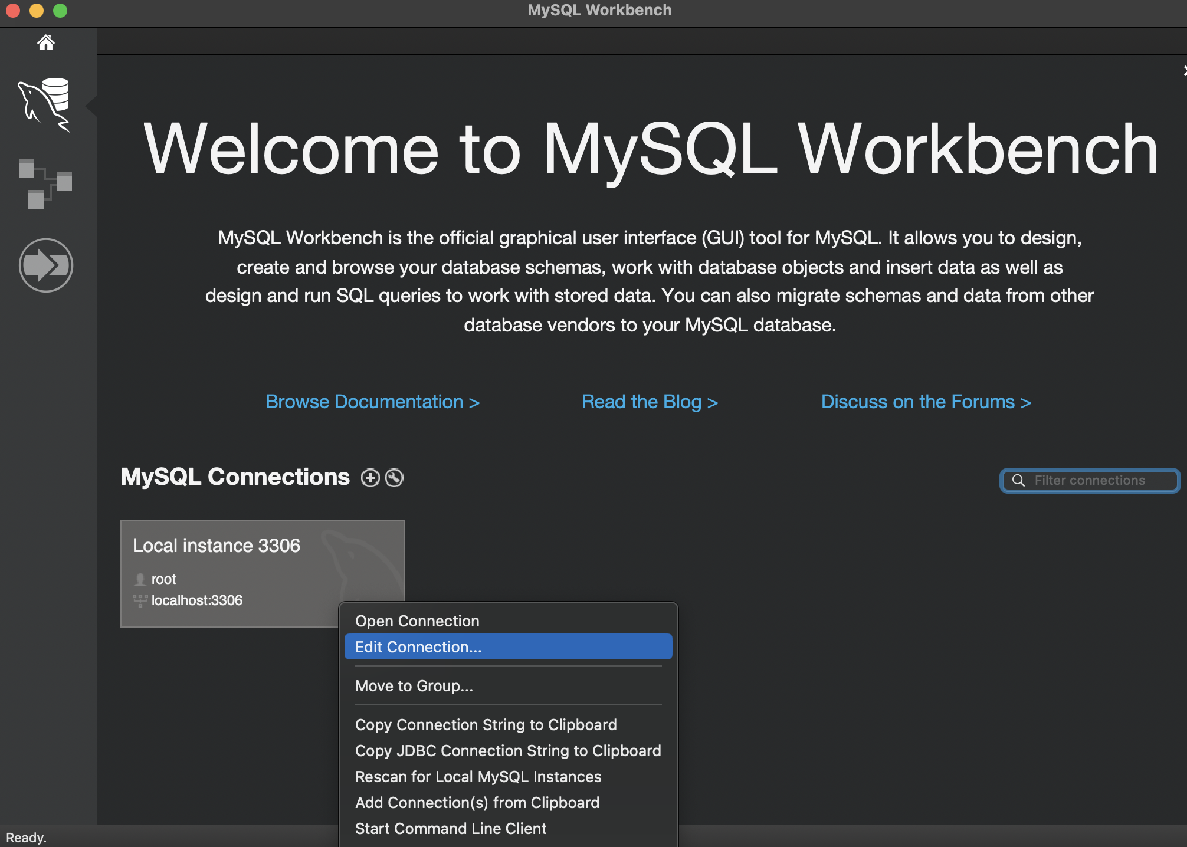Select Copy Connection String to Clipboard

click(486, 725)
